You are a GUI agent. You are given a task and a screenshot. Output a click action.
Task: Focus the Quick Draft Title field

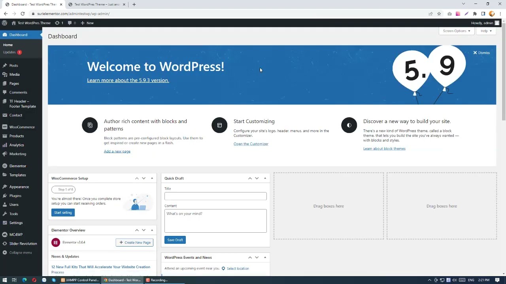(215, 196)
